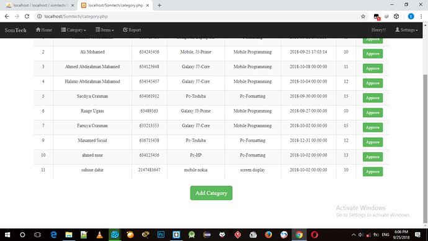
Task: Click the page vertical scrollbar thumb
Action: tap(426, 149)
